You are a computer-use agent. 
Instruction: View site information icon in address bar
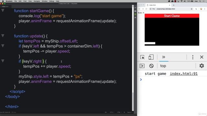pos(150,9)
